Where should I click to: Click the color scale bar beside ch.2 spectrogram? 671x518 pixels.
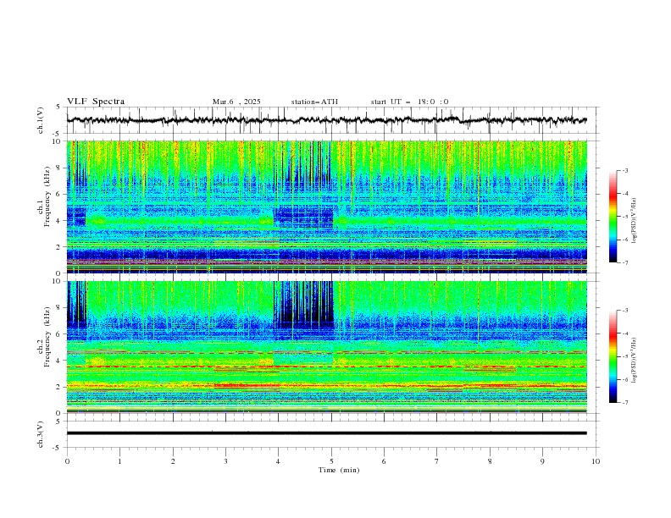point(613,356)
